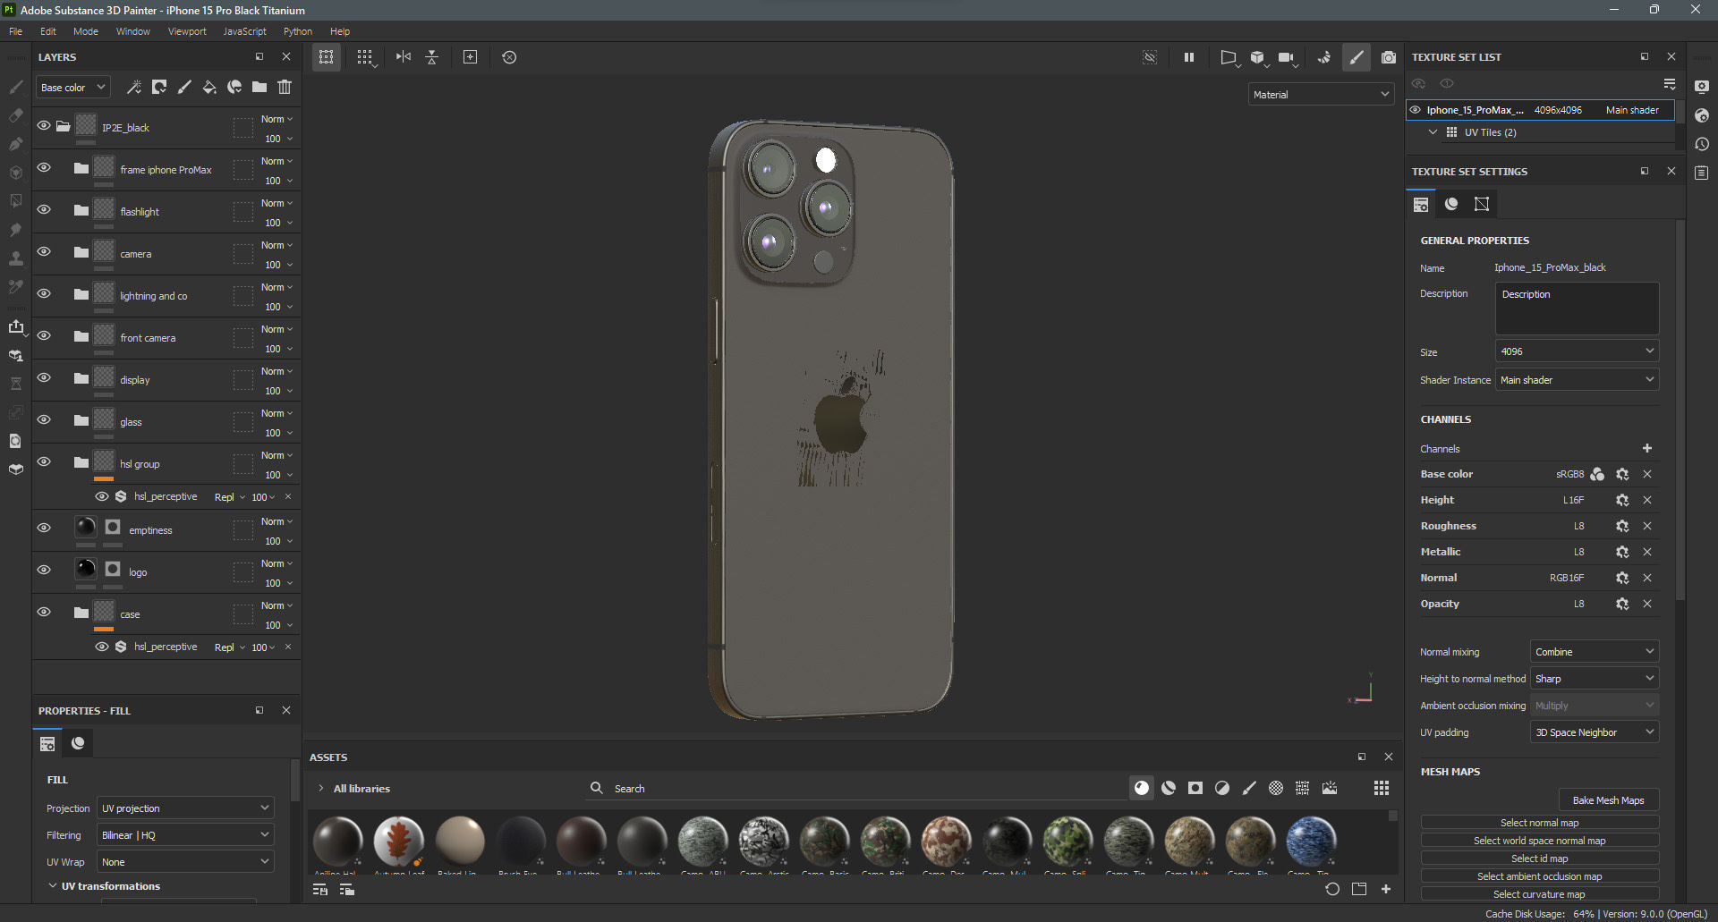The height and width of the screenshot is (922, 1718).
Task: Open Base color channel gear settings
Action: [1622, 474]
